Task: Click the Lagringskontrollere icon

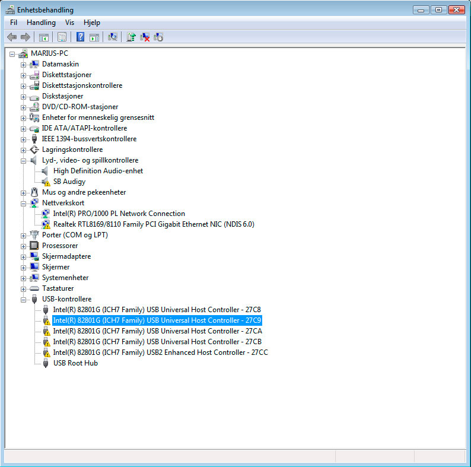Action: (34, 150)
